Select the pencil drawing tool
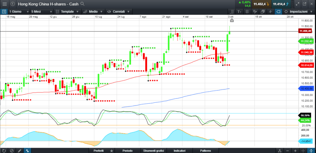316x153 pixels. tap(19, 150)
